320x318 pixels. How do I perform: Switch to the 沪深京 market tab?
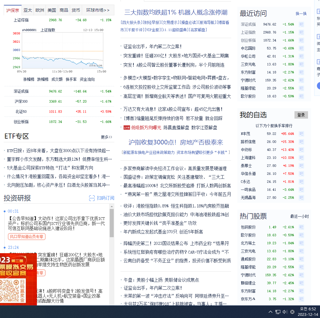click(13, 10)
